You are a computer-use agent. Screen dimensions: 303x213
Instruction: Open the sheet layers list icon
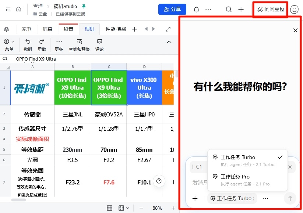tap(7, 29)
